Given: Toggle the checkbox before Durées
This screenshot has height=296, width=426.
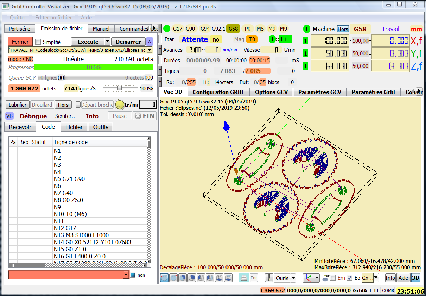Looking at the screenshot, I should pyautogui.click(x=160, y=61).
